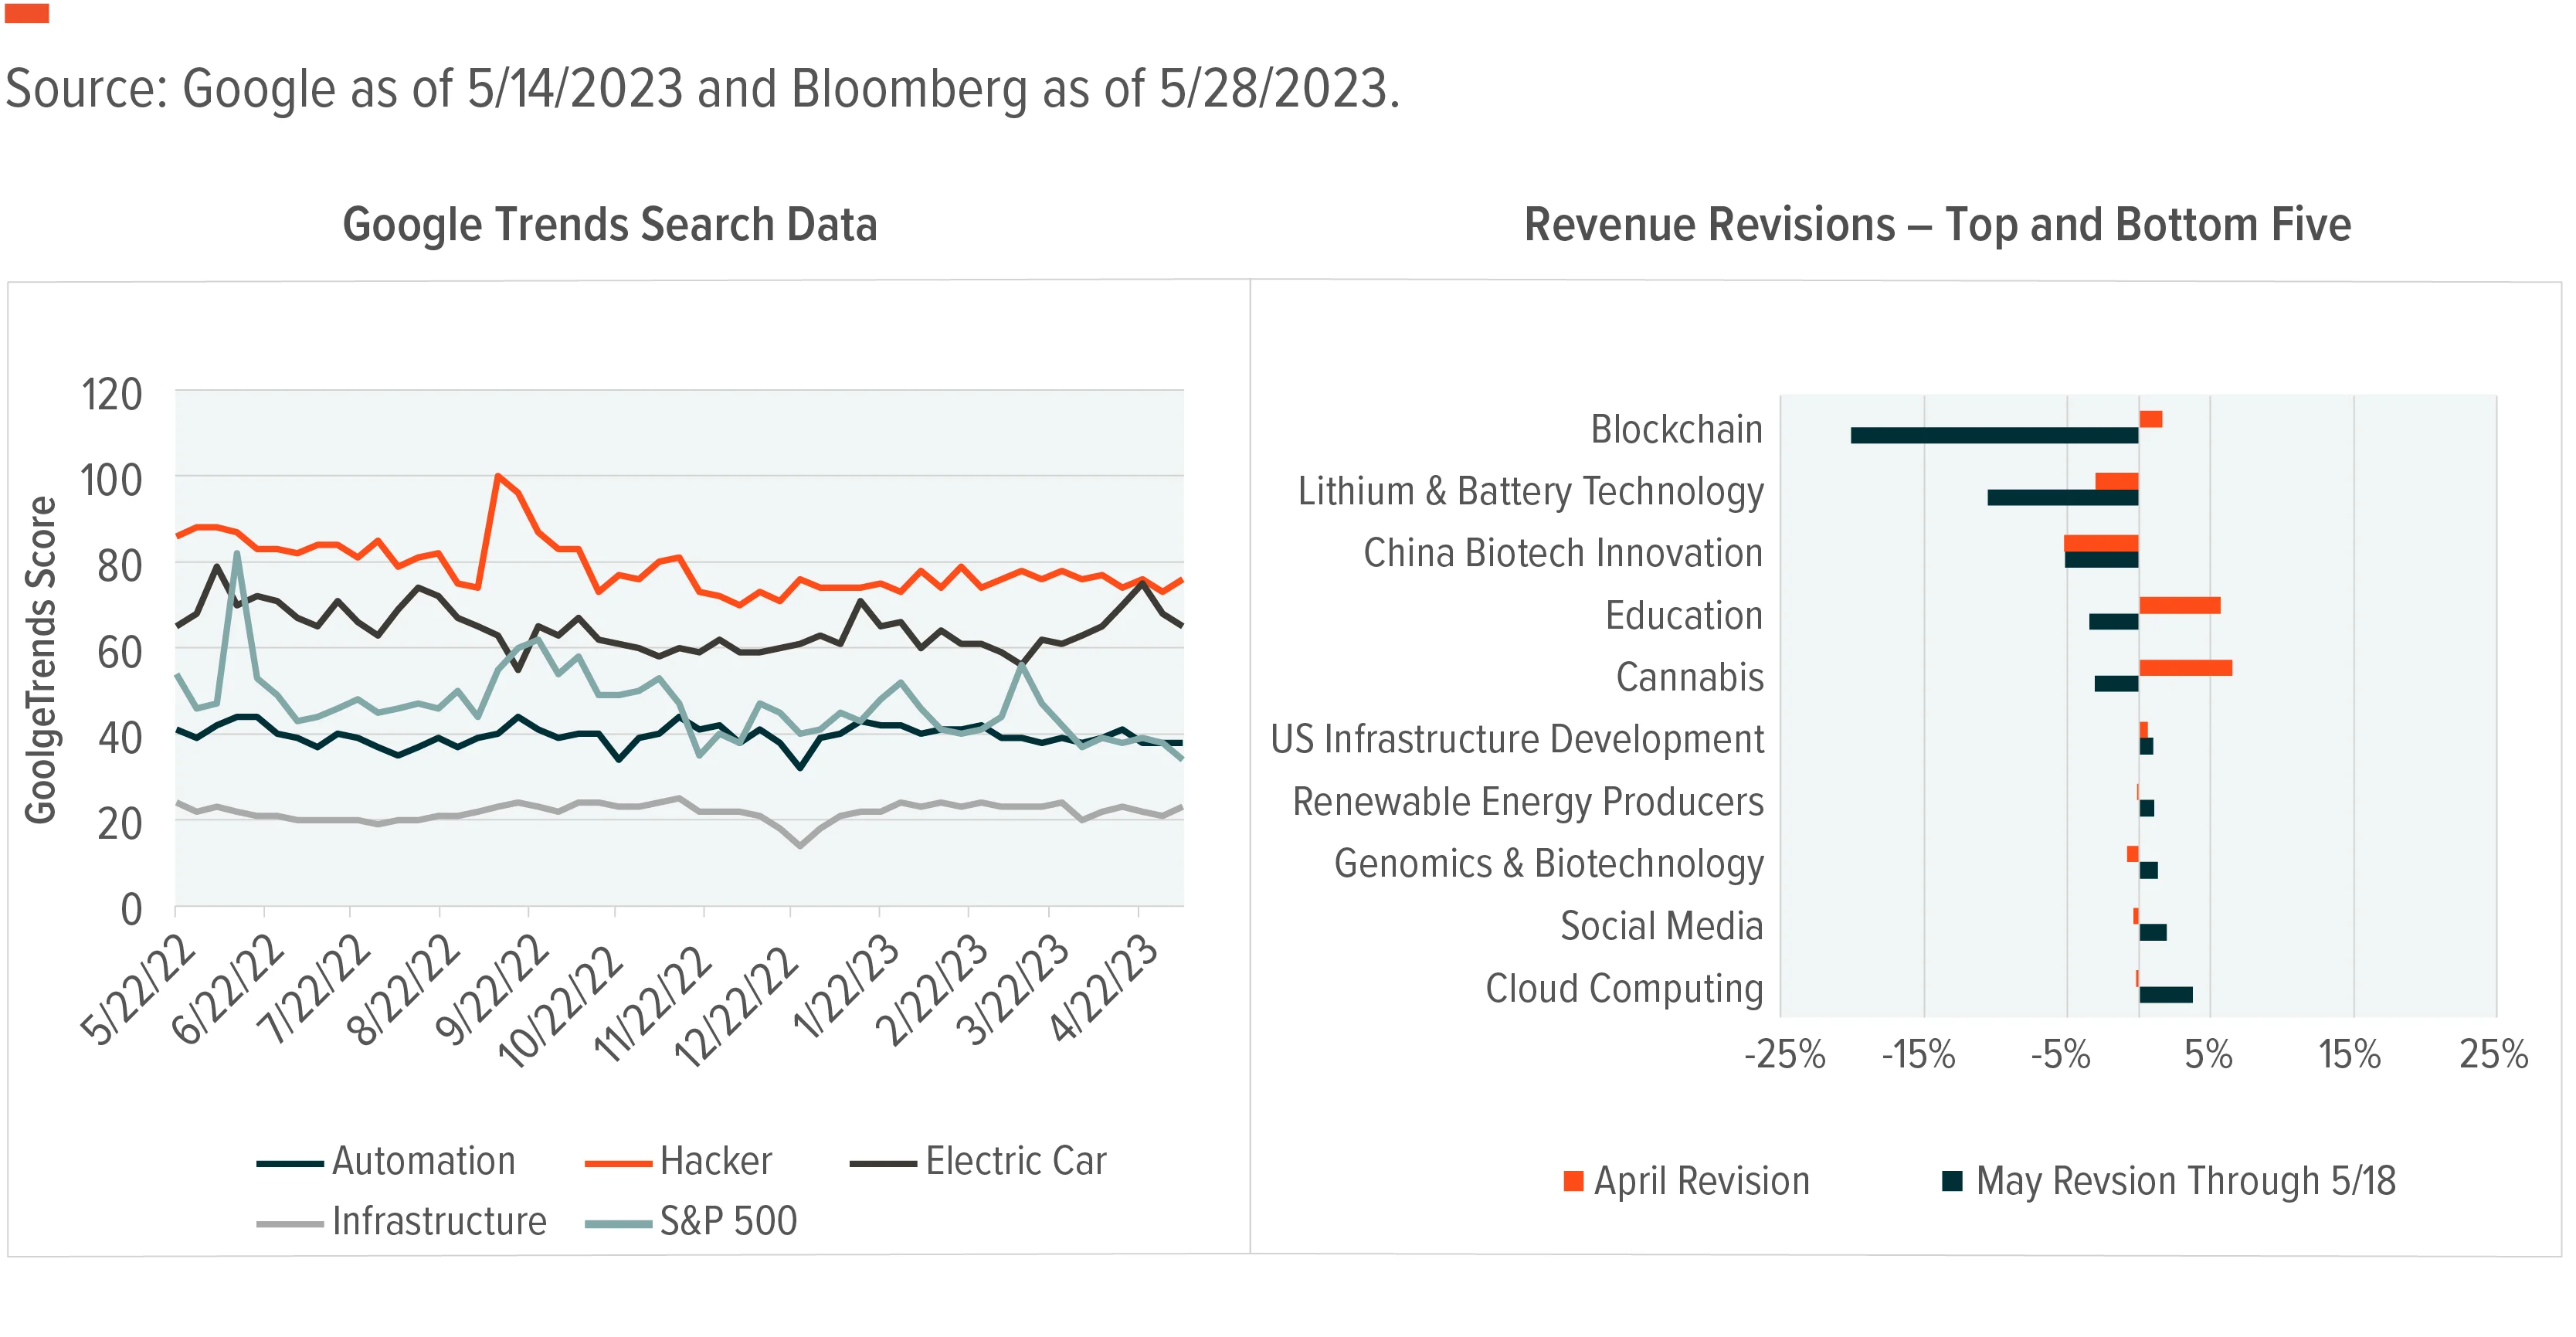Click the Cannabis category label
The height and width of the screenshot is (1337, 2576).
pyautogui.click(x=1690, y=677)
